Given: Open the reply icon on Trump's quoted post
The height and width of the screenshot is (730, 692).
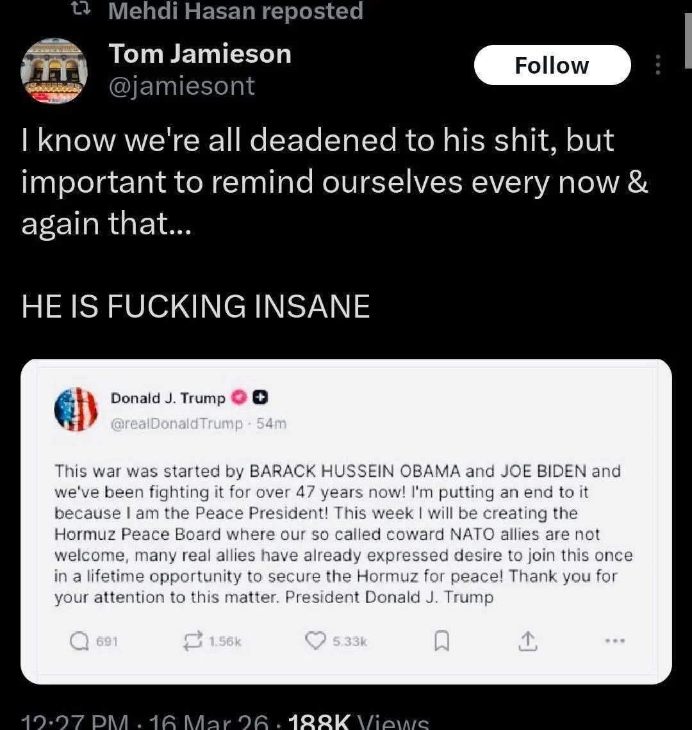Looking at the screenshot, I should [79, 640].
